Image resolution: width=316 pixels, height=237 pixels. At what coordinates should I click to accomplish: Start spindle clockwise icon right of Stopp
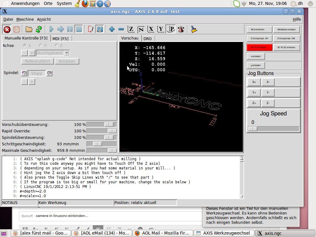pos(49,73)
